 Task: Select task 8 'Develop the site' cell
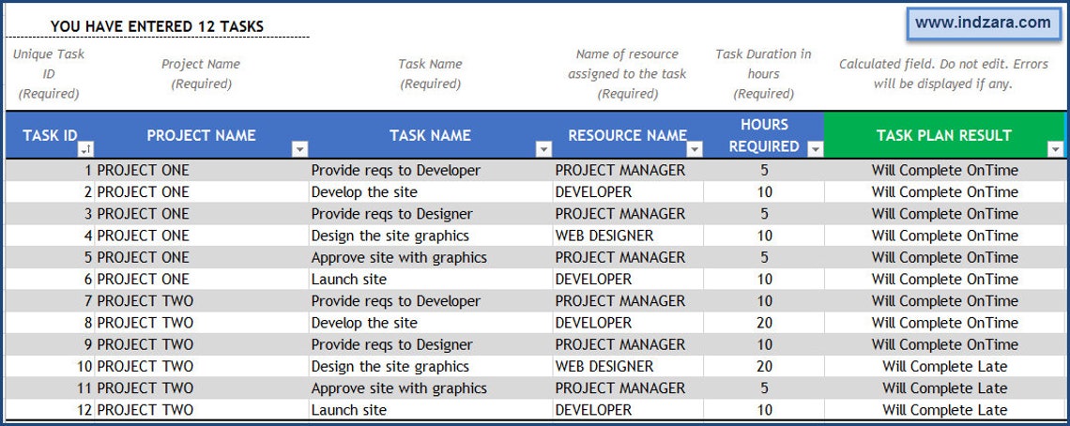431,323
